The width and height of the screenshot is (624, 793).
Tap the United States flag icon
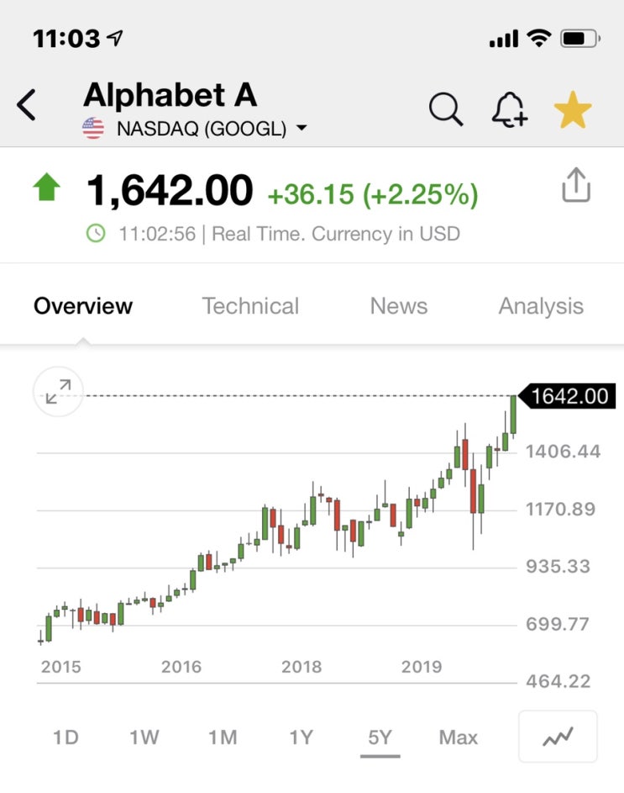93,128
